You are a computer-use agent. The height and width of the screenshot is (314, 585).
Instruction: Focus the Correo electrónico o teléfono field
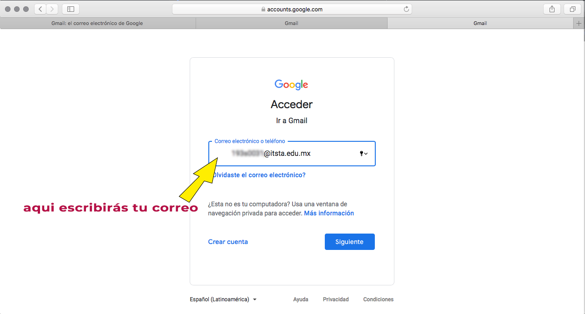tap(292, 154)
